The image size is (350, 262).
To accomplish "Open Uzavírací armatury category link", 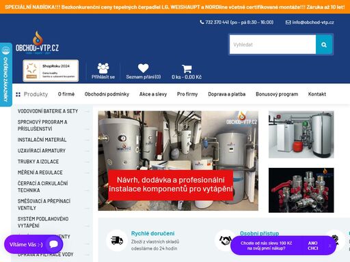I will [42, 151].
